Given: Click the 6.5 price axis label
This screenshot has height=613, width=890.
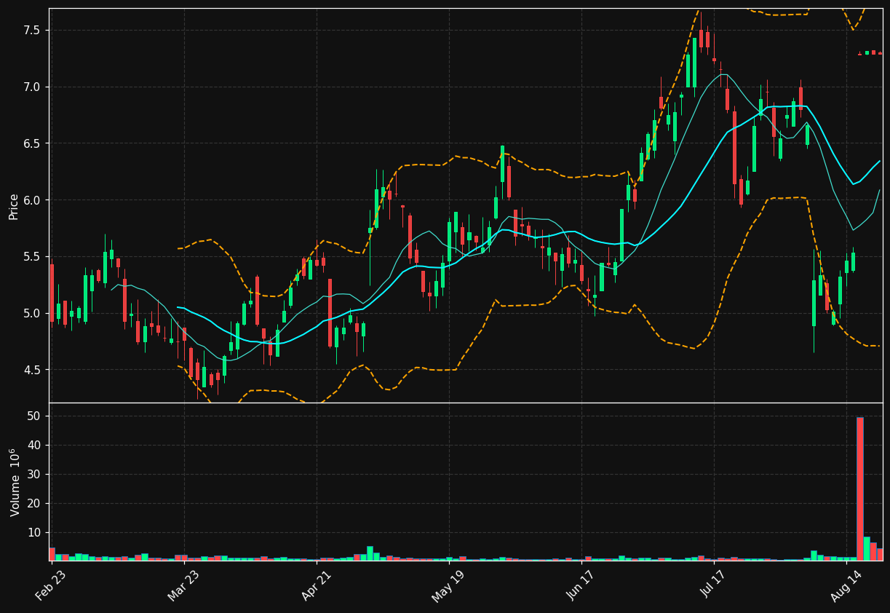Looking at the screenshot, I should point(31,143).
